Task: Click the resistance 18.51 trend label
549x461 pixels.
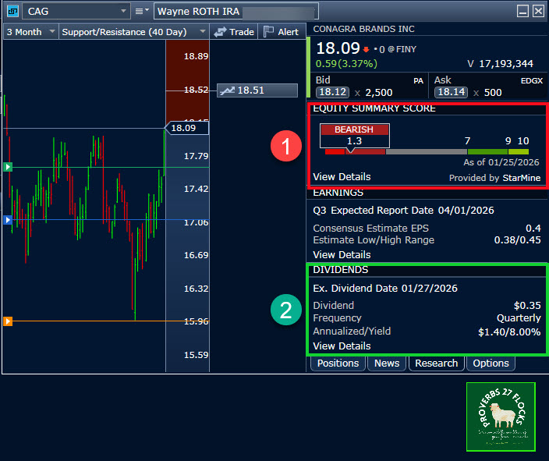Action: pyautogui.click(x=257, y=90)
